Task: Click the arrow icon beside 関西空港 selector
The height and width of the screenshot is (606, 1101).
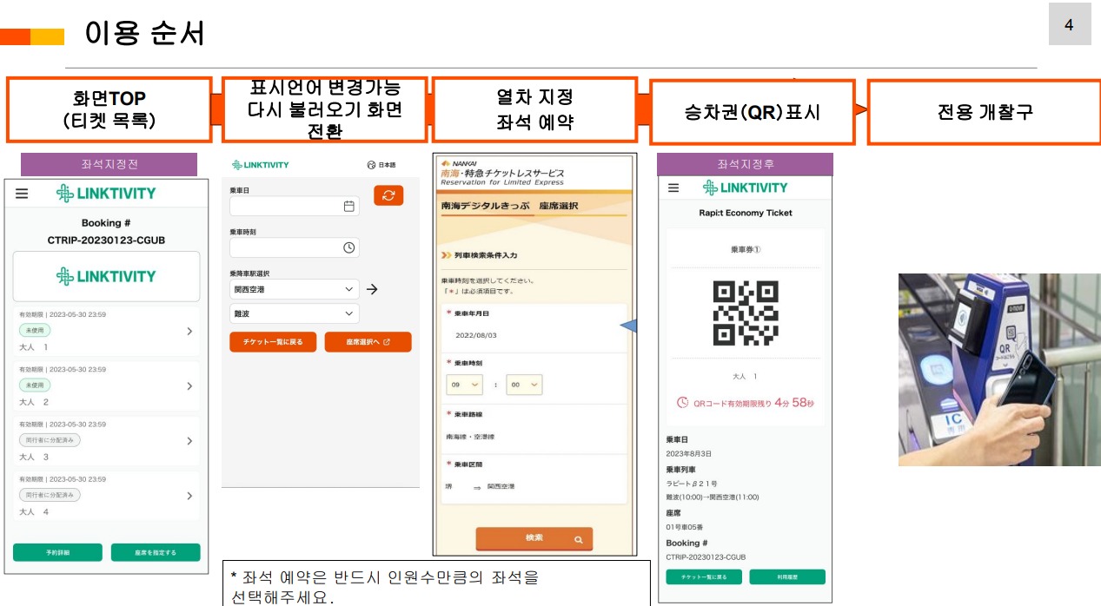Action: 372,289
